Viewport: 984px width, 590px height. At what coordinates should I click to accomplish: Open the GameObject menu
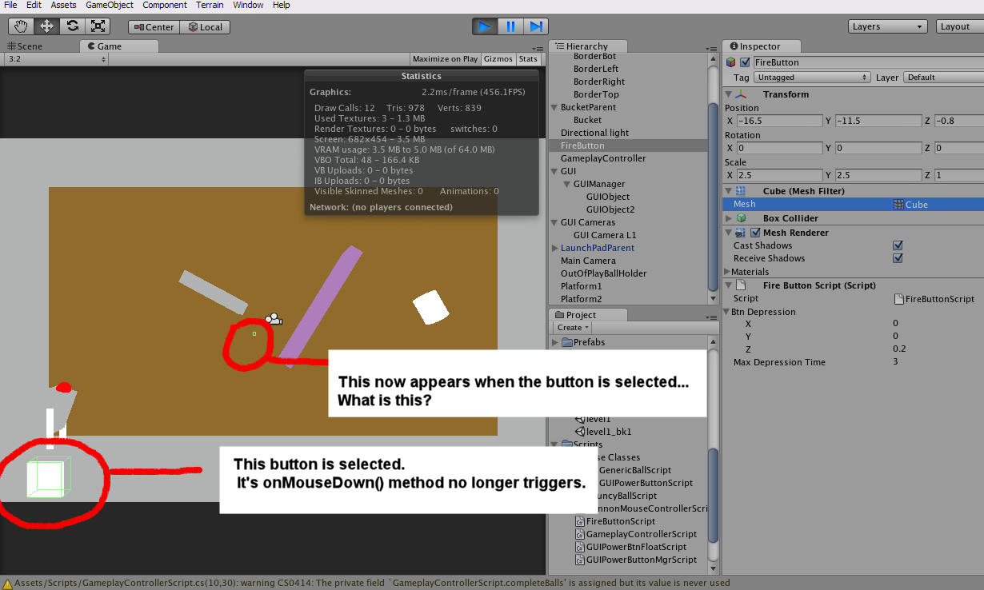pyautogui.click(x=110, y=5)
